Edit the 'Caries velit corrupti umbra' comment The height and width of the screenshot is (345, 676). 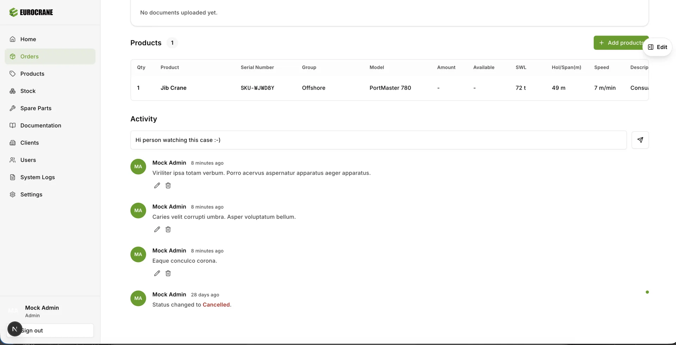pos(157,229)
